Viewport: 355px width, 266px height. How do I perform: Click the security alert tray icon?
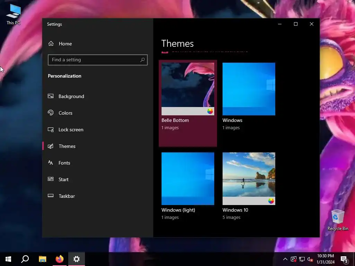(294, 259)
